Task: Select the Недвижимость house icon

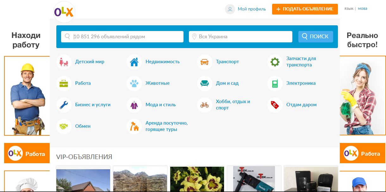Action: pos(134,62)
